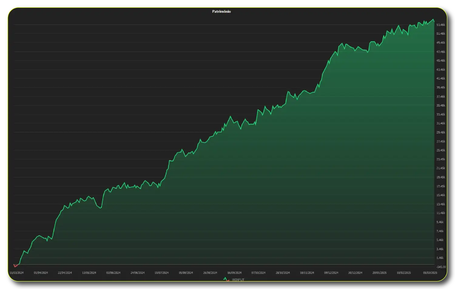Click the -545,00 minimum y-axis label
Viewport: 455px width, 289px height.
[x=441, y=267]
